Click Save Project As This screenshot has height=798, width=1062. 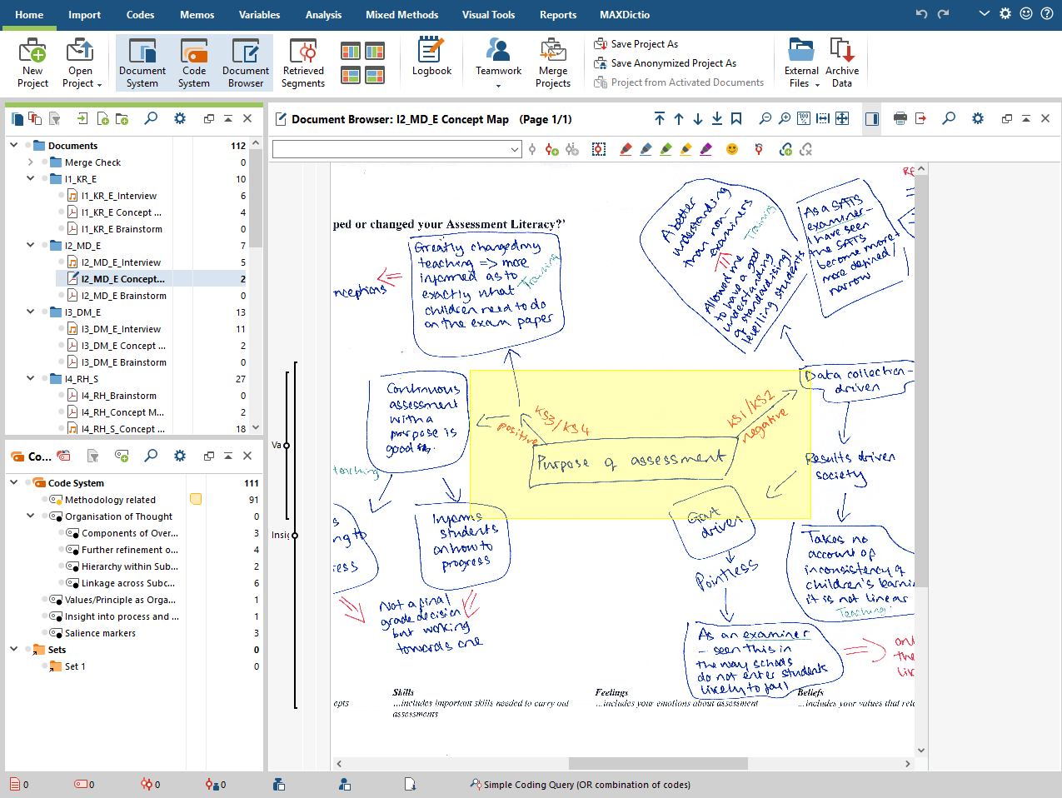point(644,44)
